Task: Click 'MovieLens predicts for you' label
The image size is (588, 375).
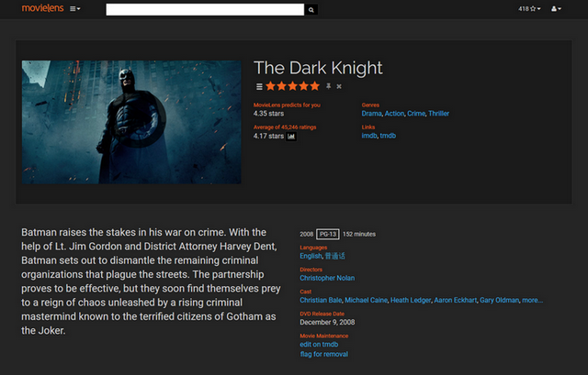Action: (x=287, y=105)
